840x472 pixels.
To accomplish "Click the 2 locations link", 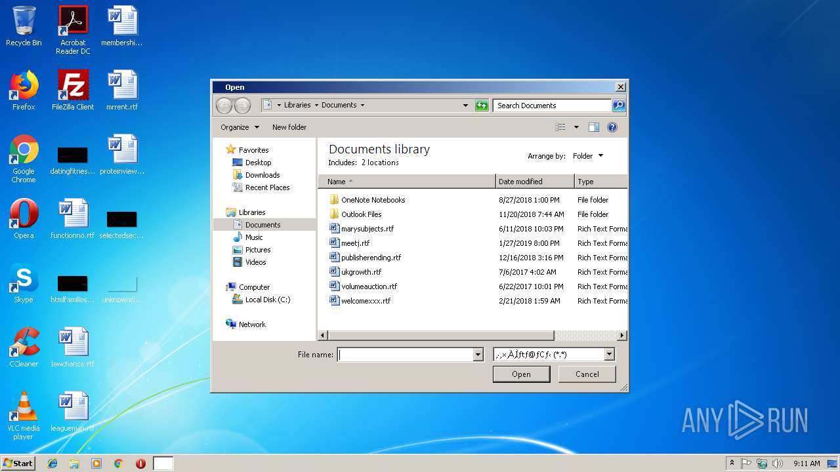I will point(380,163).
